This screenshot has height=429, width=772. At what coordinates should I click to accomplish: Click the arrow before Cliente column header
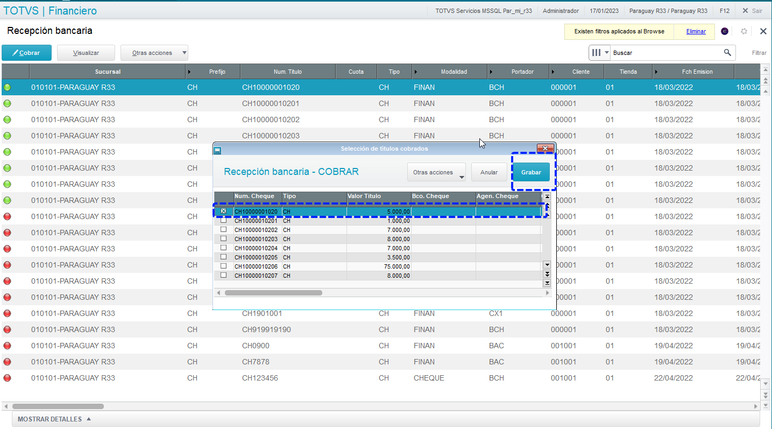click(553, 72)
